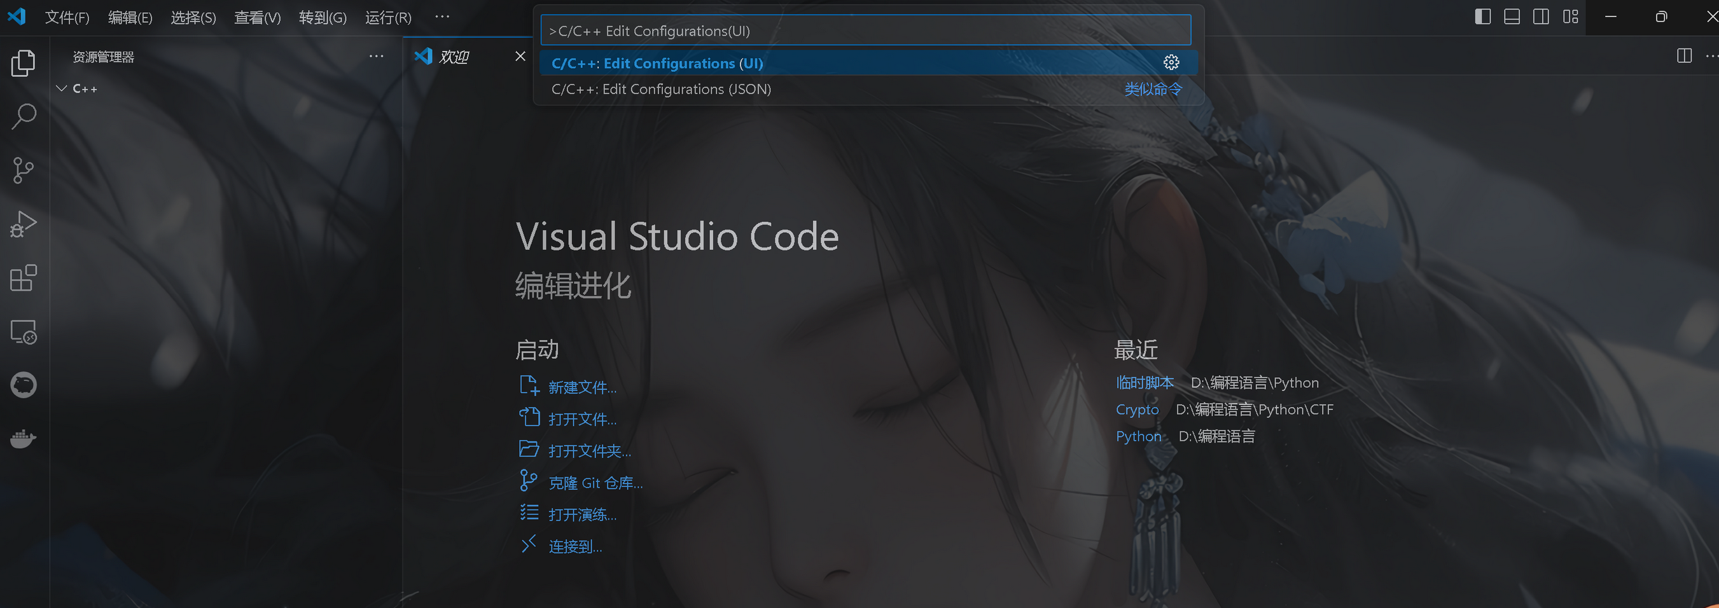This screenshot has width=1719, height=608.
Task: Toggle primary side bar layout icon
Action: pyautogui.click(x=1482, y=17)
